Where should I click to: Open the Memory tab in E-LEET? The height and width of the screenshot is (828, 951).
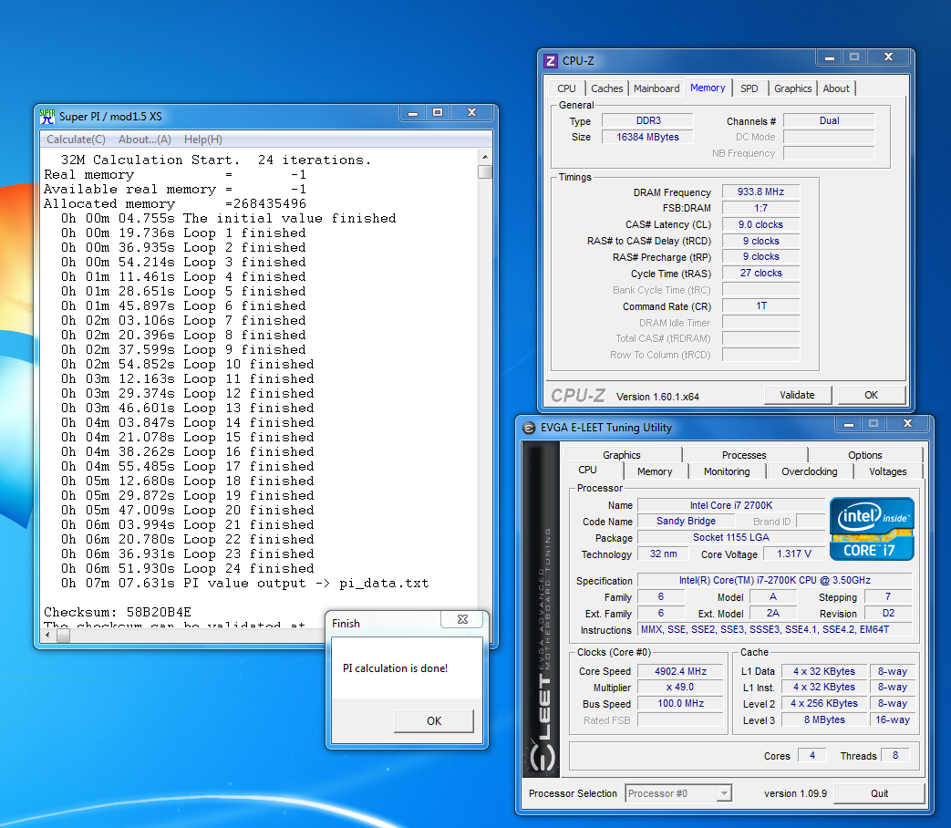[655, 471]
